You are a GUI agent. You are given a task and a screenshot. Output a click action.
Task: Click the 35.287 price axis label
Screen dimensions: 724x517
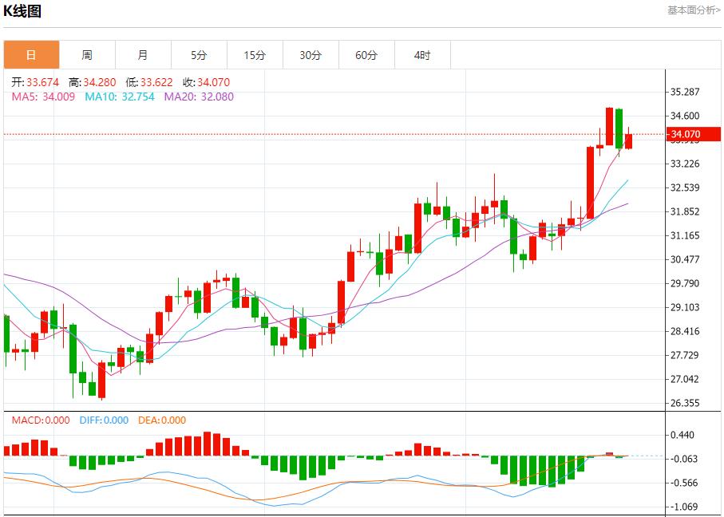[685, 92]
